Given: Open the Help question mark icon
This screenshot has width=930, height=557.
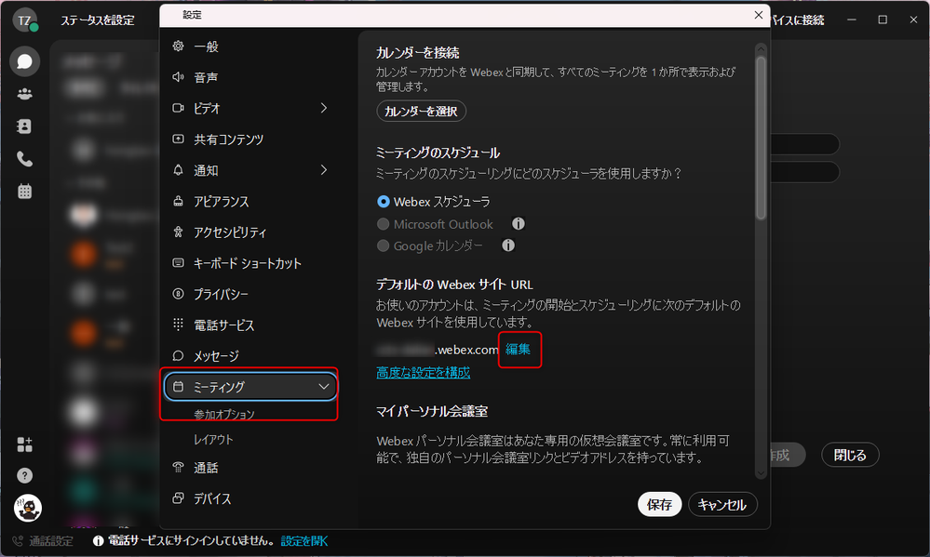Looking at the screenshot, I should coord(24,476).
